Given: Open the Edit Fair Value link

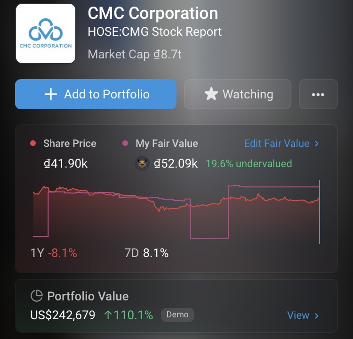Looking at the screenshot, I should click(x=277, y=144).
